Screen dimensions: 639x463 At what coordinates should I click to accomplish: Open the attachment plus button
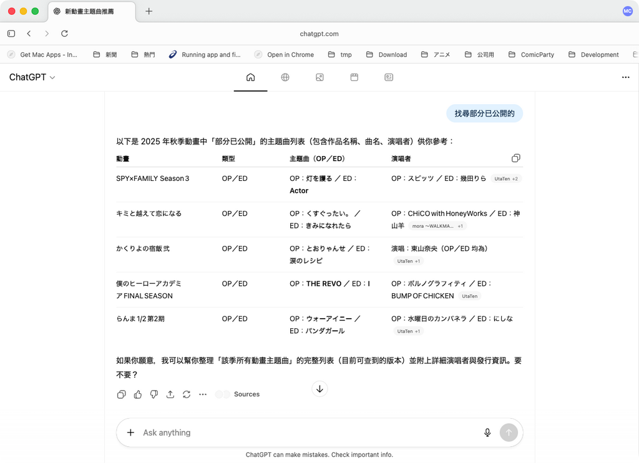[x=130, y=432]
